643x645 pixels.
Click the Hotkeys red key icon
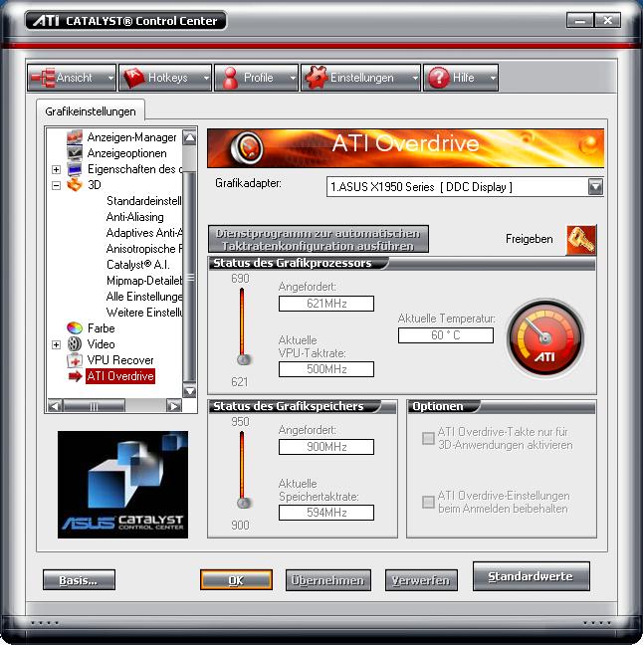(134, 78)
